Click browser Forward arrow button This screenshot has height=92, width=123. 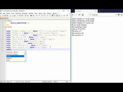(76, 15)
